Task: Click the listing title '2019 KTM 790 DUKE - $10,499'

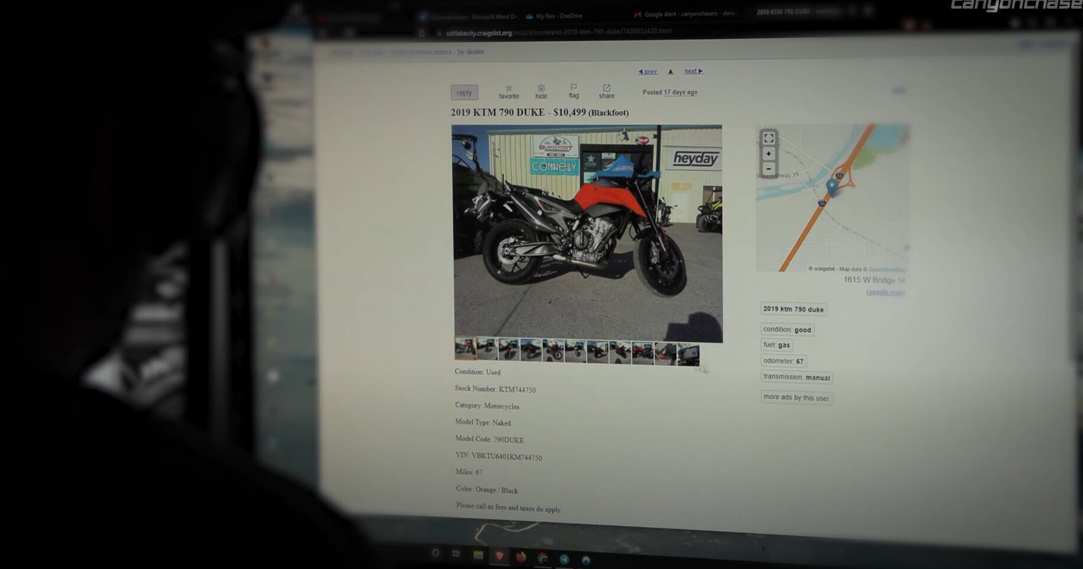Action: (518, 112)
